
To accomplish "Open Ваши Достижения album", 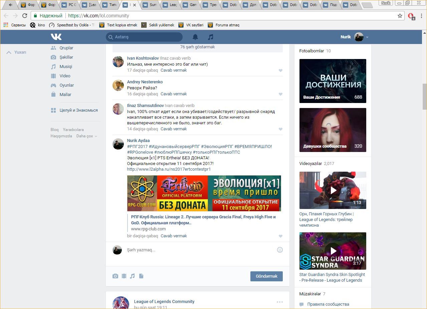I will point(333,81).
